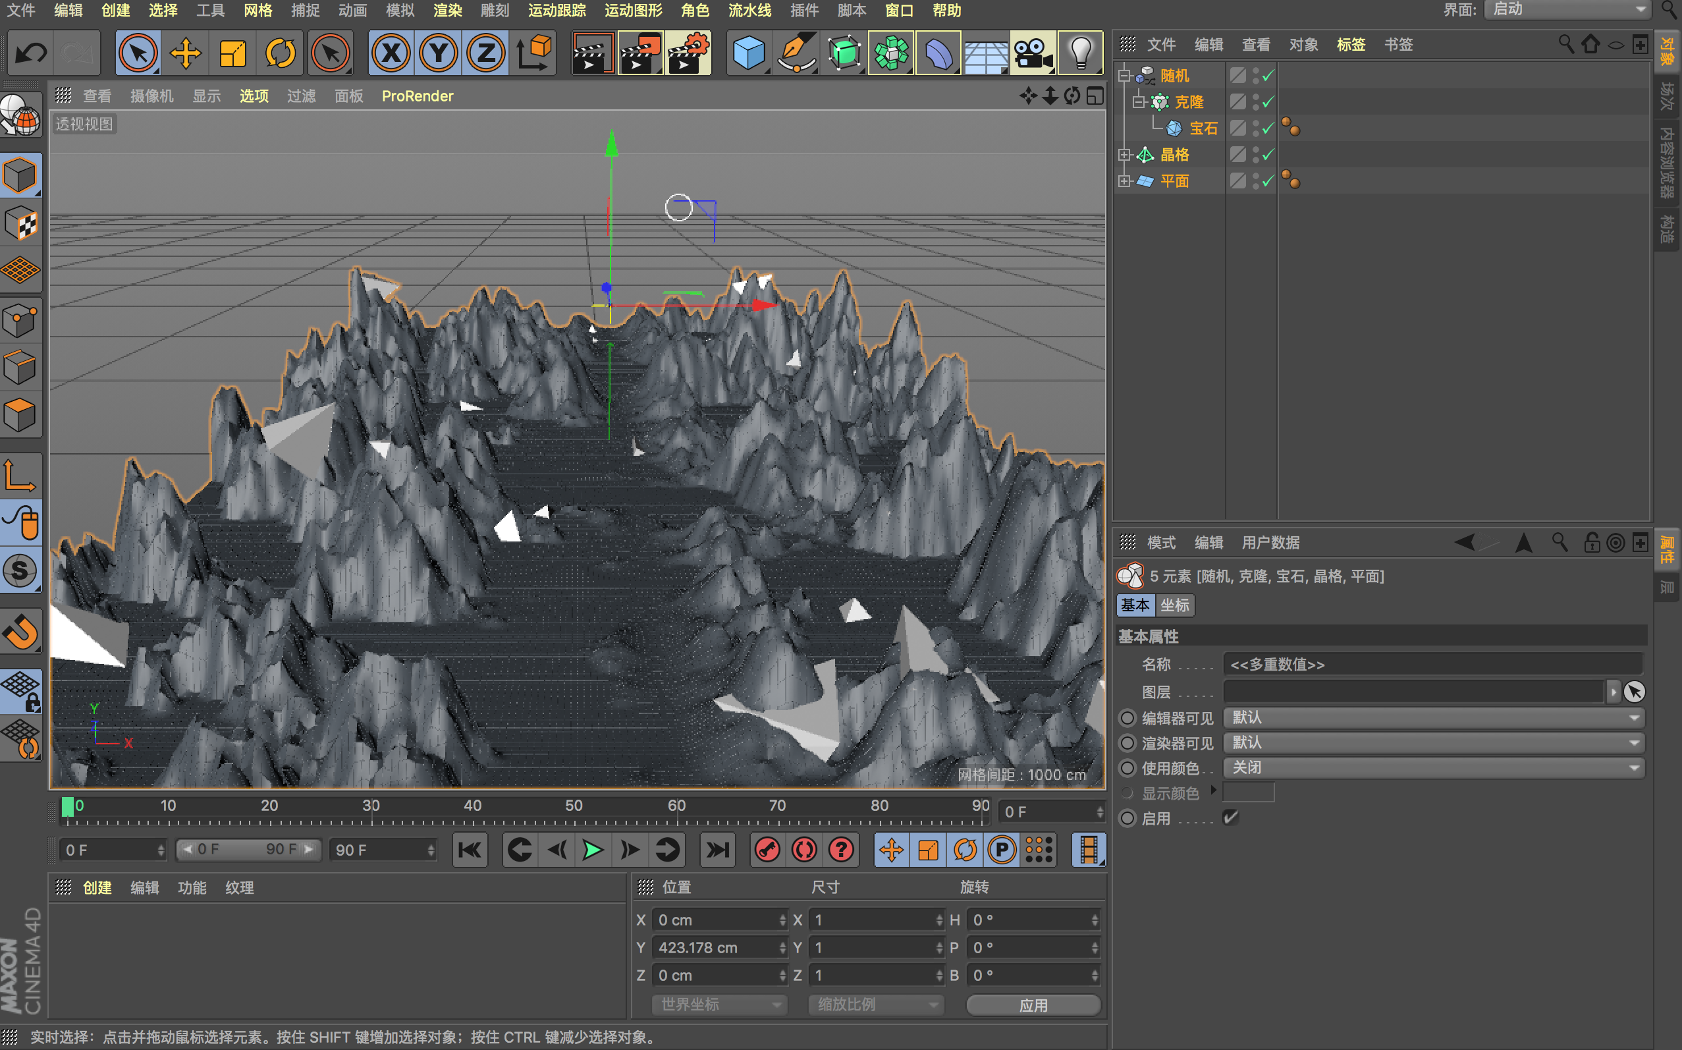Click the 应用 button

coord(1033,1005)
